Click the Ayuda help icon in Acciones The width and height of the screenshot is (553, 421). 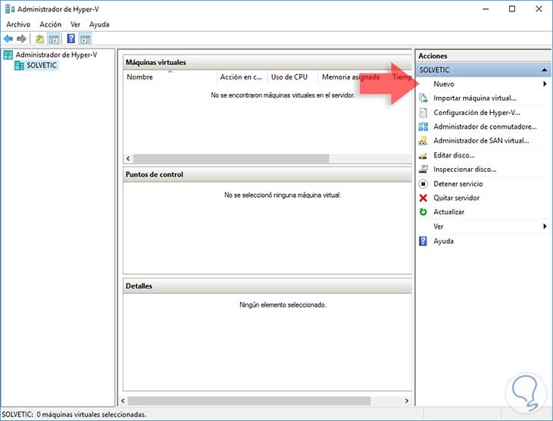[423, 242]
